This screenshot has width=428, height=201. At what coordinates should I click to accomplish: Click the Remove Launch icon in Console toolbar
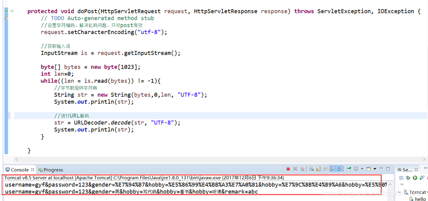[x=295, y=168]
